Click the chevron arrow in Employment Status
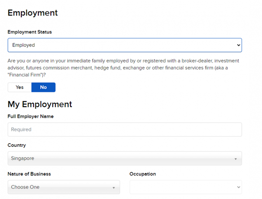This screenshot has width=262, height=199. [238, 45]
